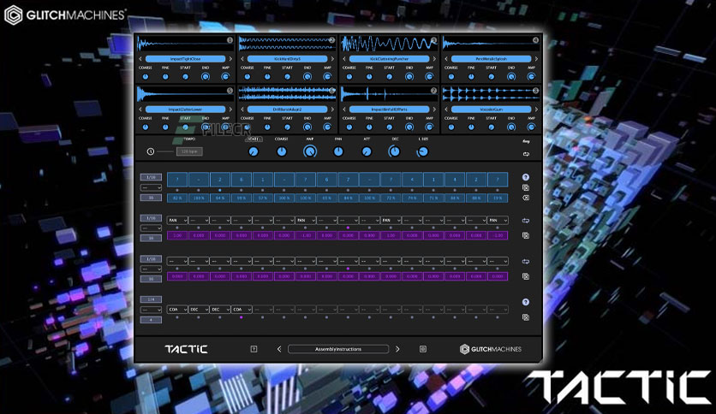Viewport: 716px width, 414px height.
Task: Click the slot 7 number badge on the waveform
Action: pos(434,91)
